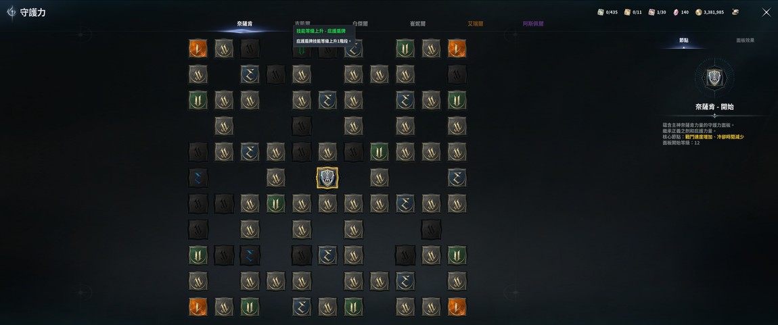Click the orange node in the grid's top-right corner
778x325 pixels.
[x=457, y=48]
